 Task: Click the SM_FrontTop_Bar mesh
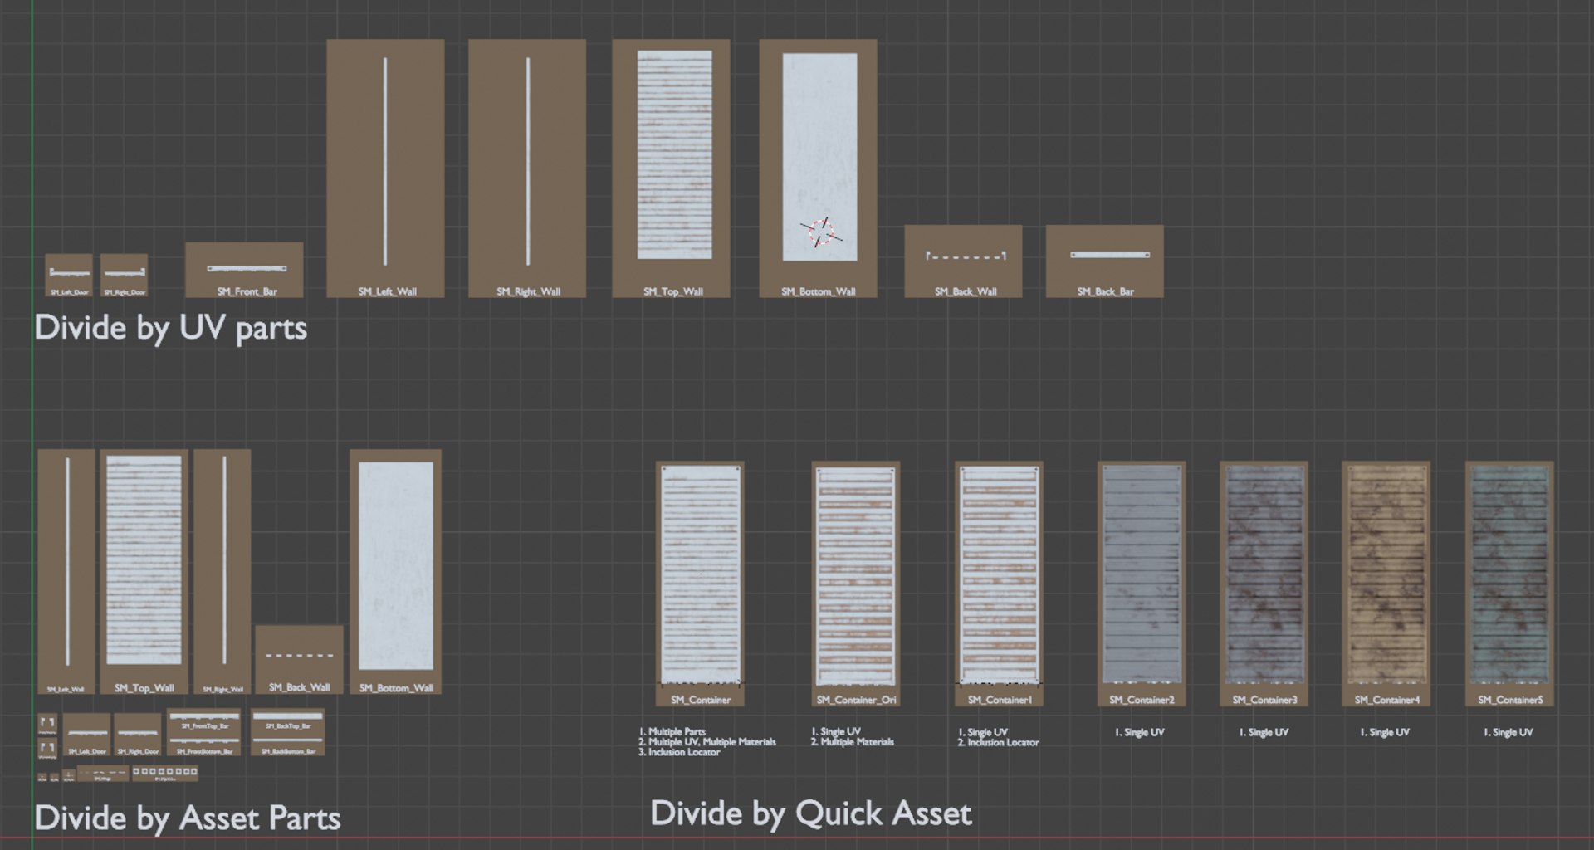(x=204, y=720)
